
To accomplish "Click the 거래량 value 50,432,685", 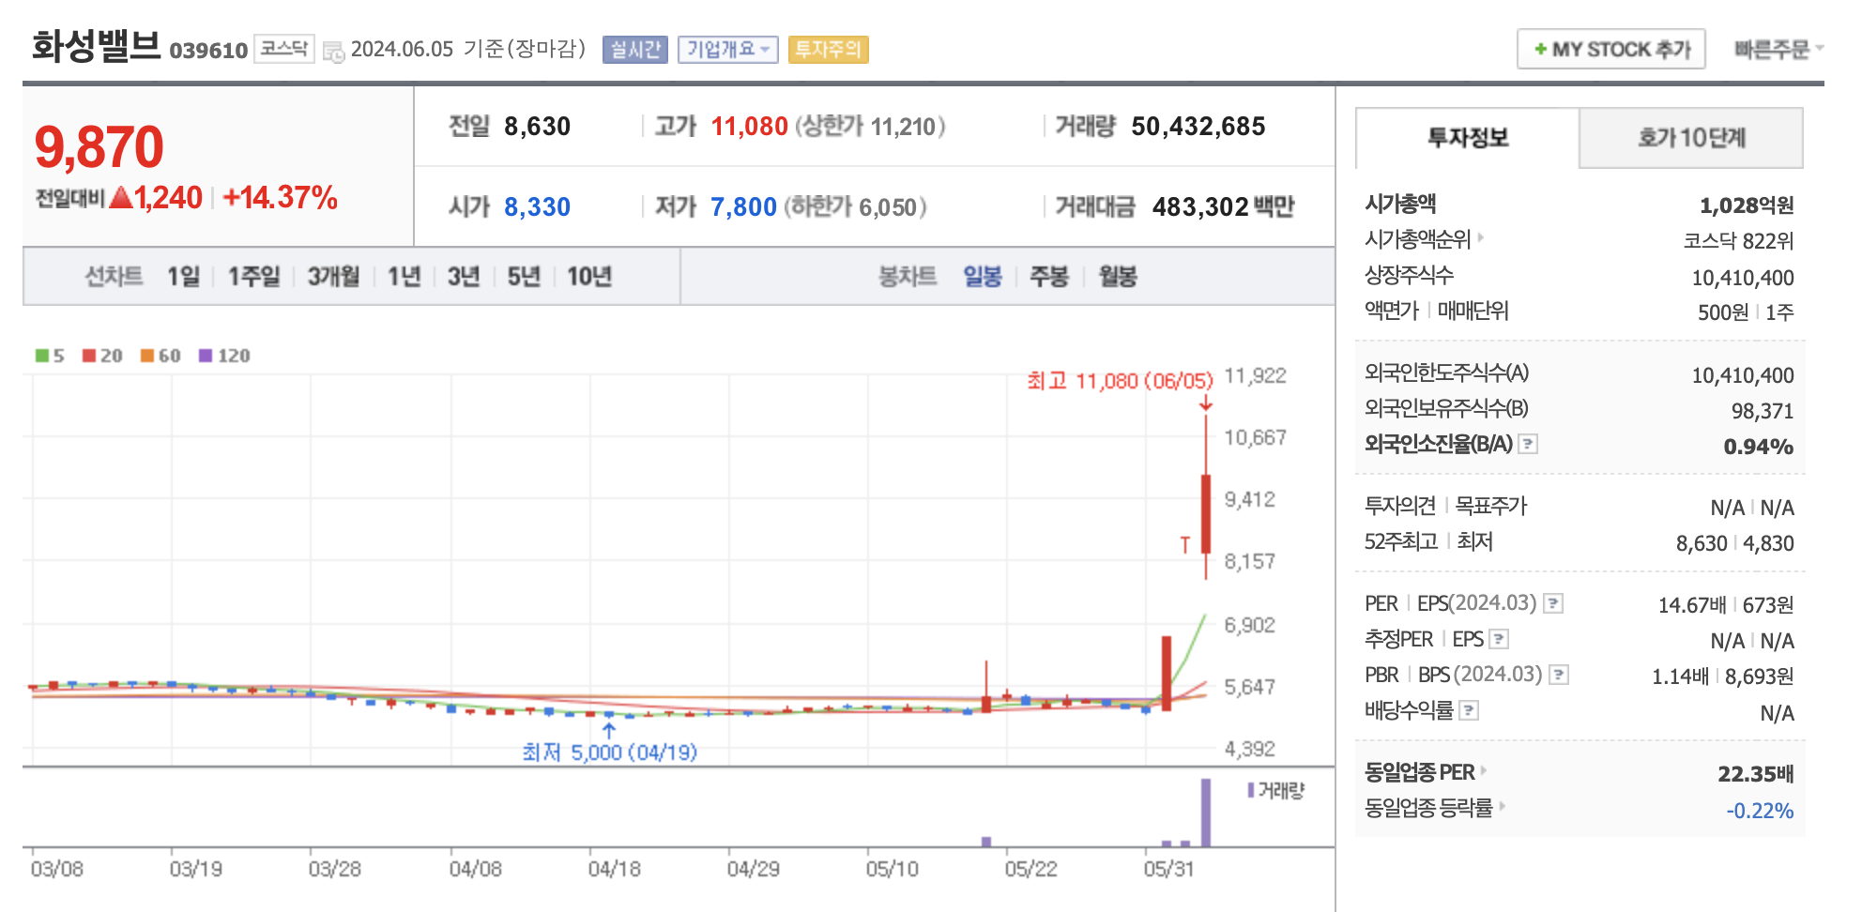I will (1198, 127).
